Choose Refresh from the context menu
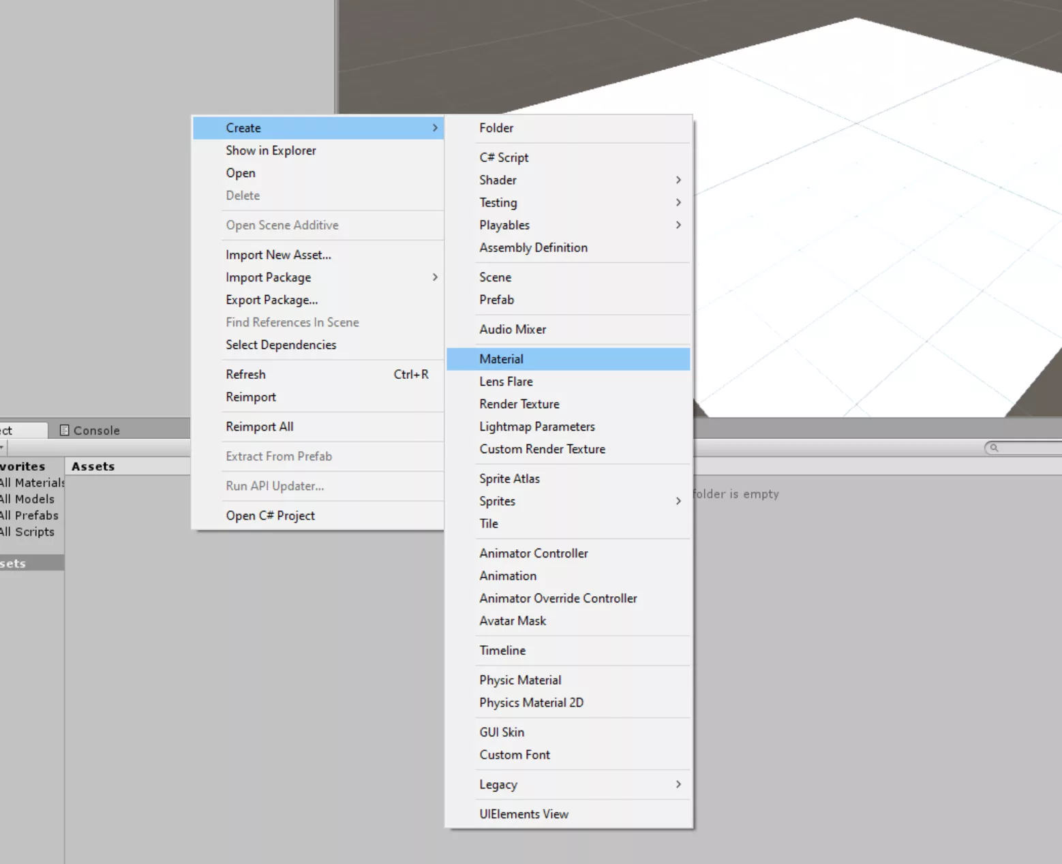 pyautogui.click(x=245, y=375)
